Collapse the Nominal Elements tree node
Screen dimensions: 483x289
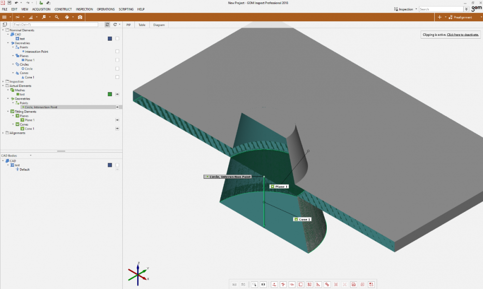(3, 30)
